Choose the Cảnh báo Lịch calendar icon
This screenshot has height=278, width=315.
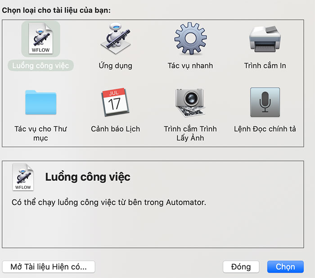[115, 102]
